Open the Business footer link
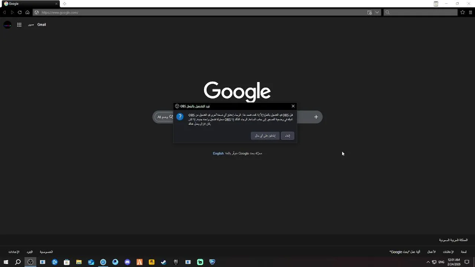Image resolution: width=475 pixels, height=267 pixels. (x=432, y=252)
